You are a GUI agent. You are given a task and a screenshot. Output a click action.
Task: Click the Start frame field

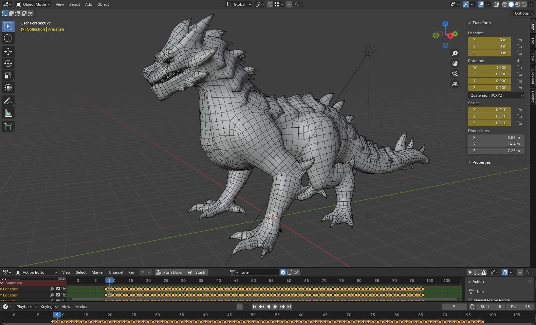(x=491, y=307)
